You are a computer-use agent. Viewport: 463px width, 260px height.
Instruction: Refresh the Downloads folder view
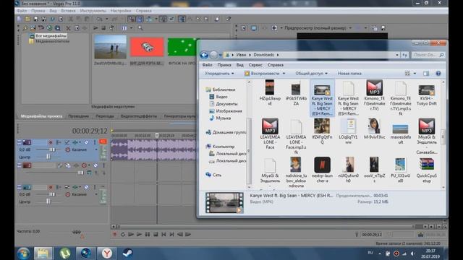pyautogui.click(x=404, y=55)
